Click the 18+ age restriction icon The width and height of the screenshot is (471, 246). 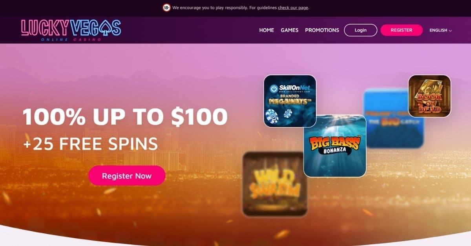click(166, 7)
